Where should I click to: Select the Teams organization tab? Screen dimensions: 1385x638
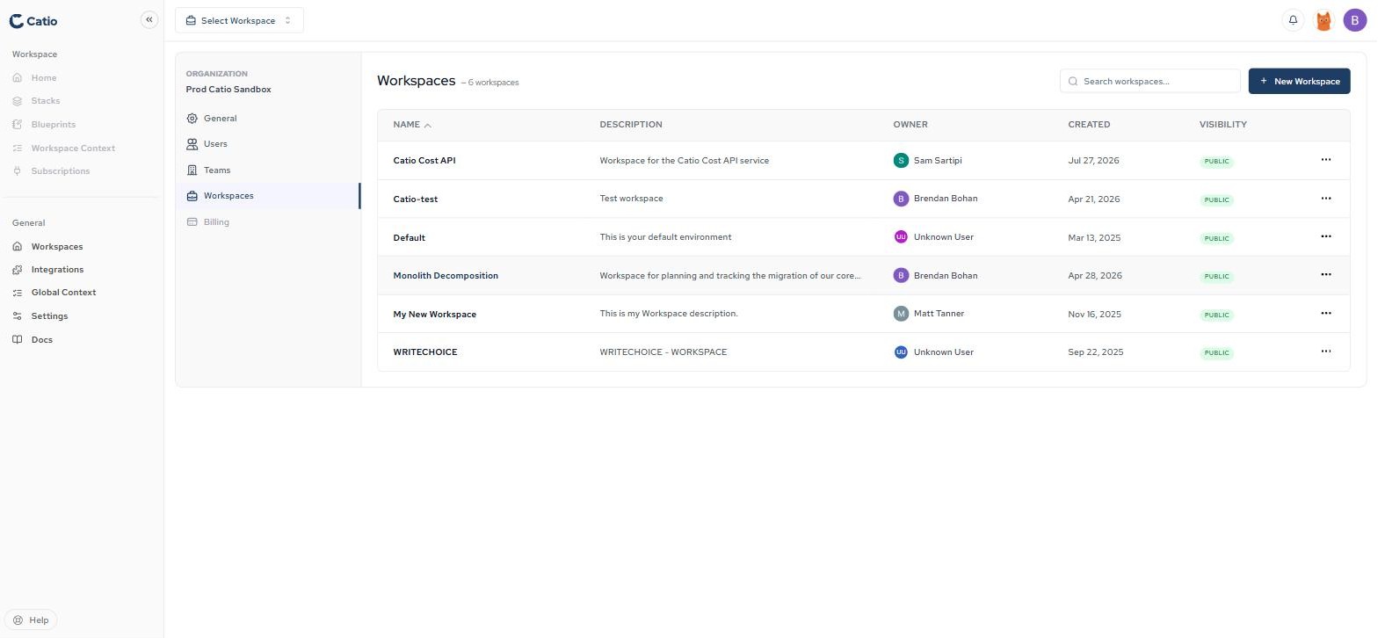tap(269, 170)
